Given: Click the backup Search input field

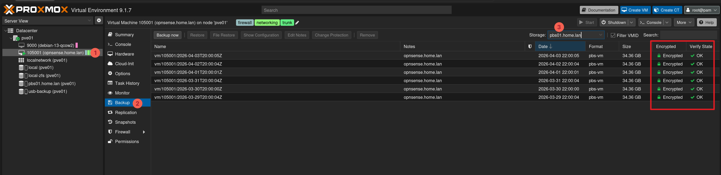Looking at the screenshot, I should (688, 35).
